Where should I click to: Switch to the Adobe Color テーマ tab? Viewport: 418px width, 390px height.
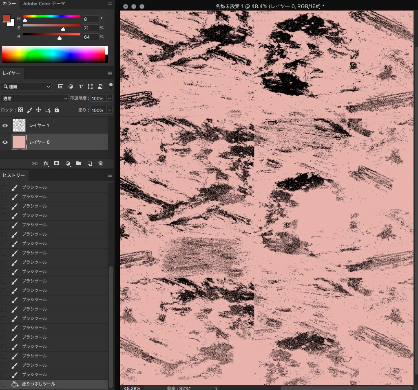[x=44, y=3]
